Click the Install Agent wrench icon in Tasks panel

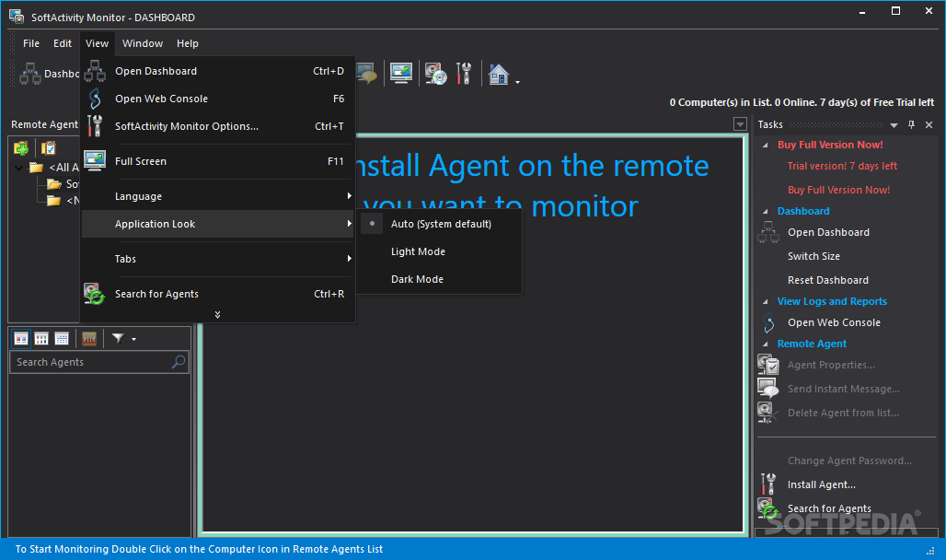(768, 484)
